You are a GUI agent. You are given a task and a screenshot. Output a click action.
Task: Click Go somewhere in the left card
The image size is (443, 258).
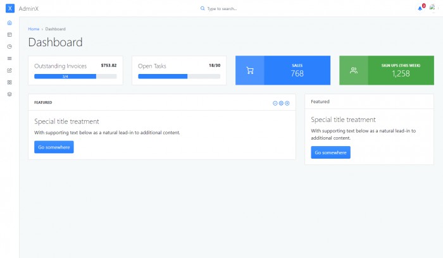(54, 147)
